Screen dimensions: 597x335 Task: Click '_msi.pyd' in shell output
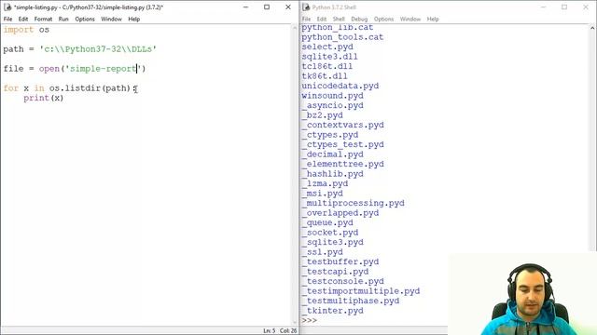322,194
